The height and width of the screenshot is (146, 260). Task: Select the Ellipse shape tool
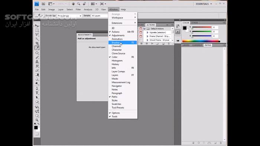tap(37, 102)
